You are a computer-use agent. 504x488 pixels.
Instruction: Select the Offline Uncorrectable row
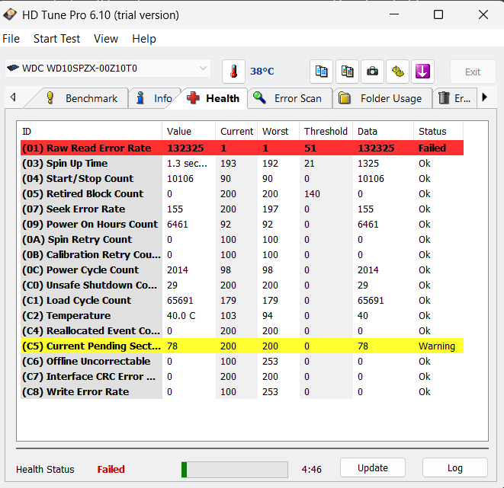coord(242,362)
